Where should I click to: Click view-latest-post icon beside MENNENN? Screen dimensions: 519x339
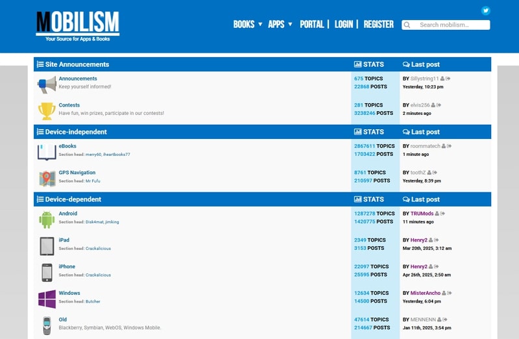tap(445, 320)
